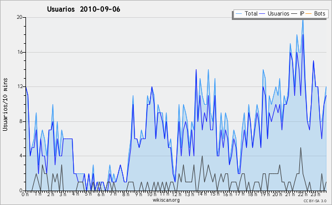Viewport: 332px width, 205px height.
Task: Click the x-axis label '20 h'
Action: (x=277, y=194)
